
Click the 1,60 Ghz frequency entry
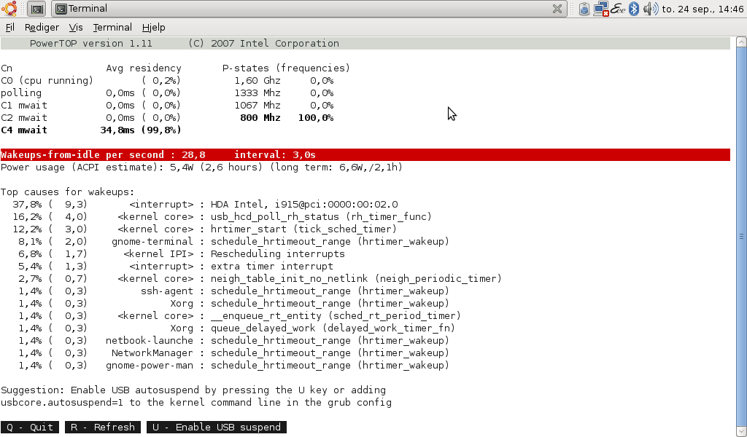click(284, 80)
